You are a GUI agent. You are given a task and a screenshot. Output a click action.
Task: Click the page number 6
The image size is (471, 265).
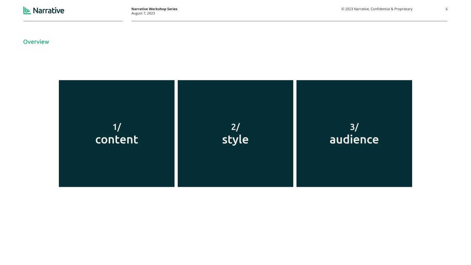click(x=447, y=9)
